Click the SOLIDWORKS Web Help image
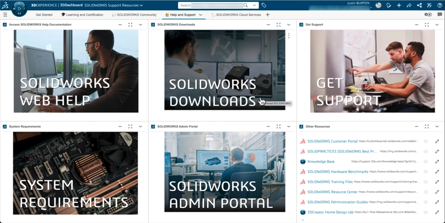Image resolution: width=445 pixels, height=223 pixels. click(76, 71)
